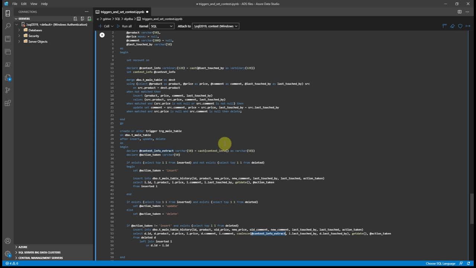476x268 pixels.
Task: Open the Explorer view with badge
Action: coord(7,77)
